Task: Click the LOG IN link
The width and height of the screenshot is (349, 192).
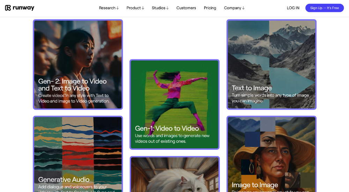Action: pyautogui.click(x=293, y=8)
